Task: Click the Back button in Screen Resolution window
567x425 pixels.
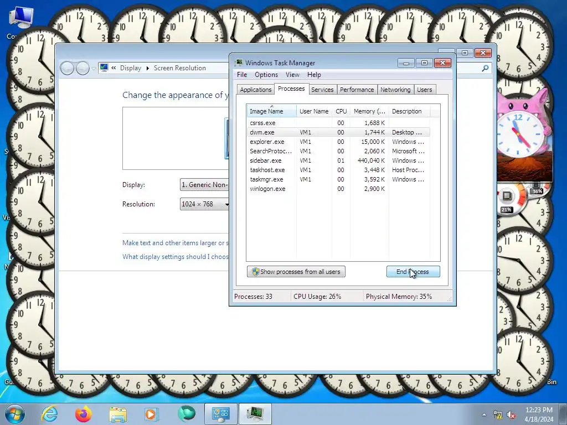Action: pos(67,68)
